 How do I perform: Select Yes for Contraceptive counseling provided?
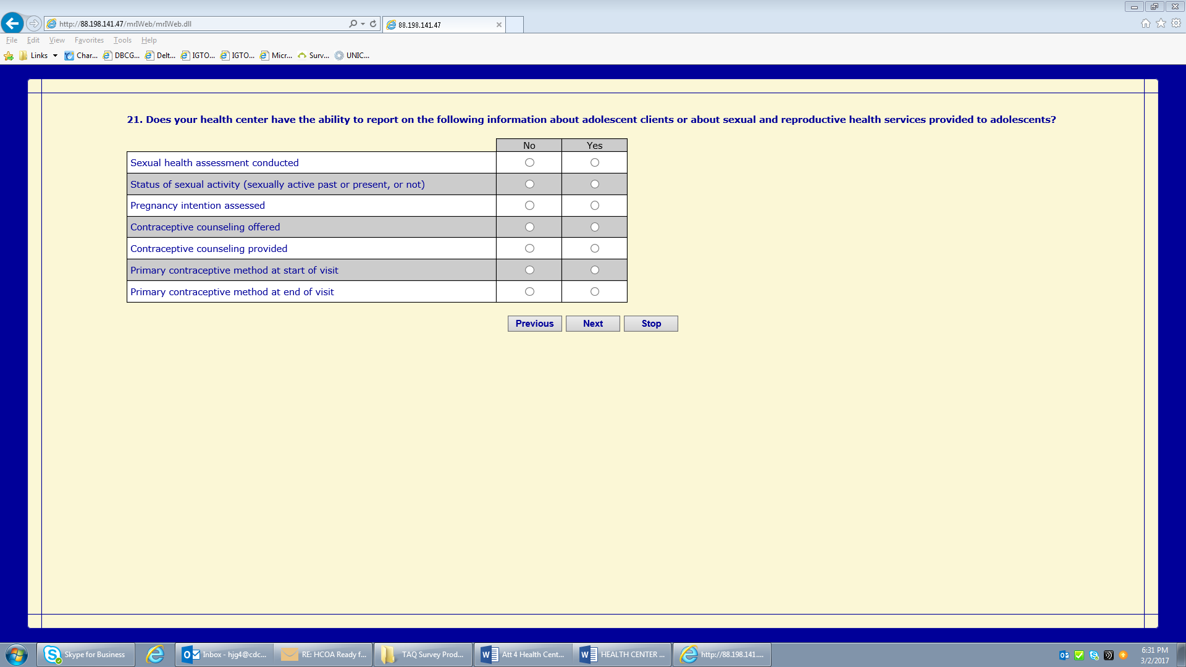[x=594, y=248]
